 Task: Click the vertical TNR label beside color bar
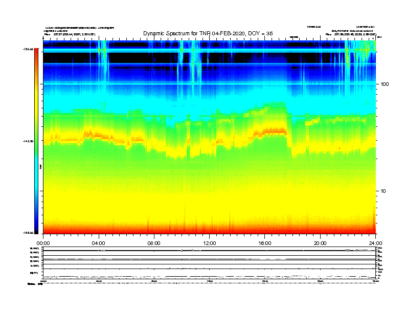point(40,167)
